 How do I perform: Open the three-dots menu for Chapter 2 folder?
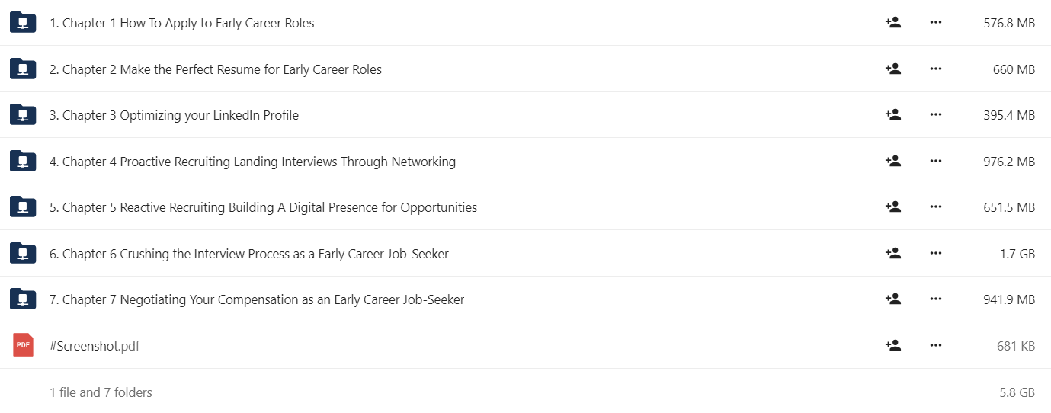click(936, 69)
